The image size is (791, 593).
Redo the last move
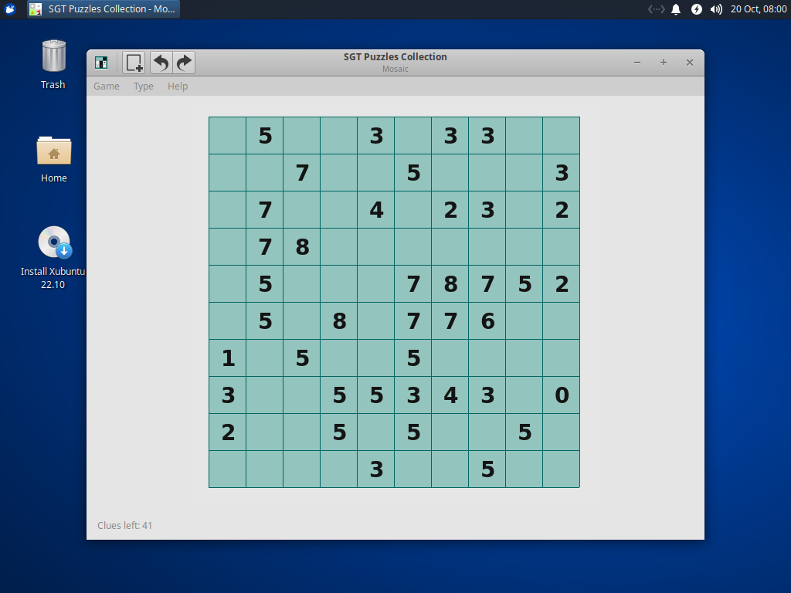[183, 63]
